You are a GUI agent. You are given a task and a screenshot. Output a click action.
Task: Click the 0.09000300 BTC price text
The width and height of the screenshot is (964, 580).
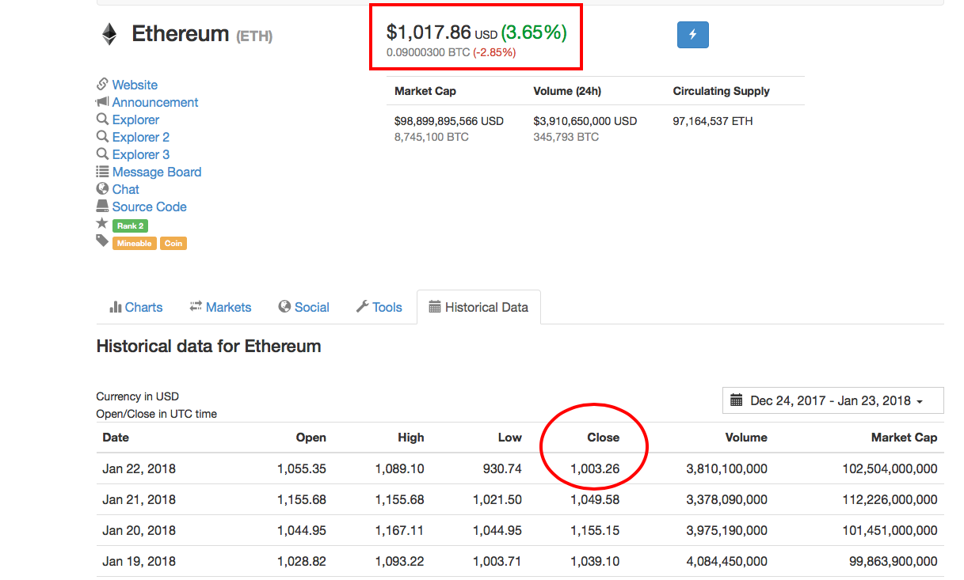click(428, 52)
